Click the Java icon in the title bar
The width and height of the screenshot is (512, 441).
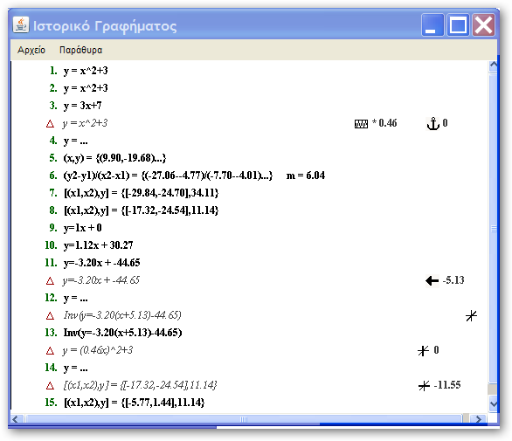(21, 25)
